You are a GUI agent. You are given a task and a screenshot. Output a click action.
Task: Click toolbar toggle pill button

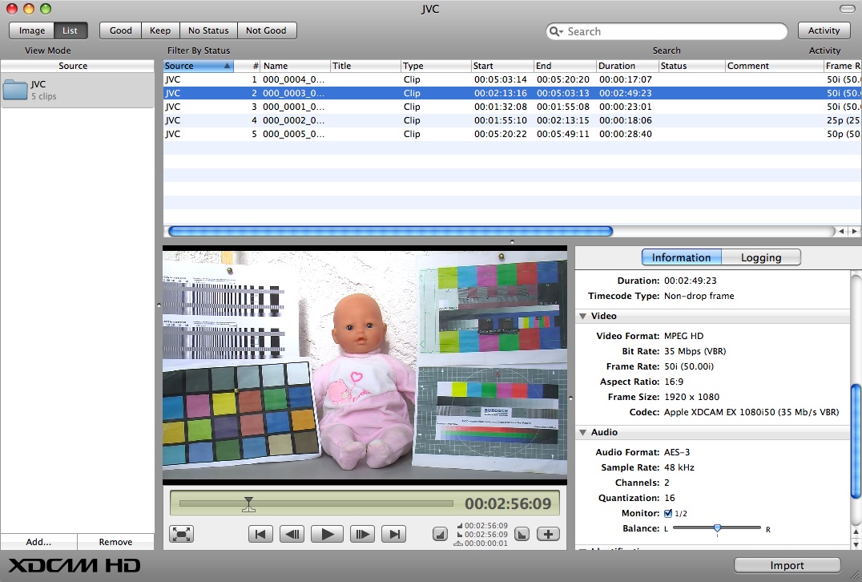[847, 9]
